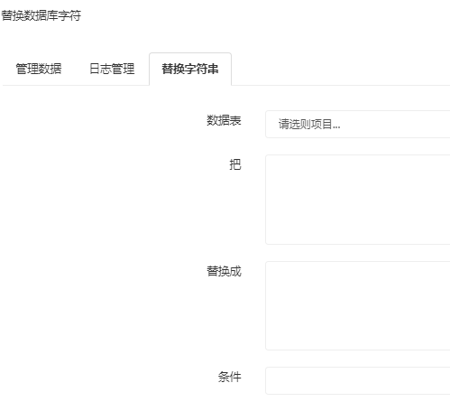Go to the manage data tab
Screen dimensions: 450x411
tap(39, 69)
